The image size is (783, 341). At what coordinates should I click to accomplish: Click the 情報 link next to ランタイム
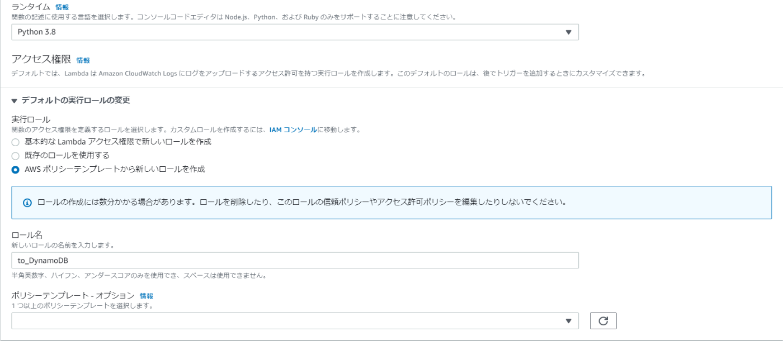(x=62, y=7)
